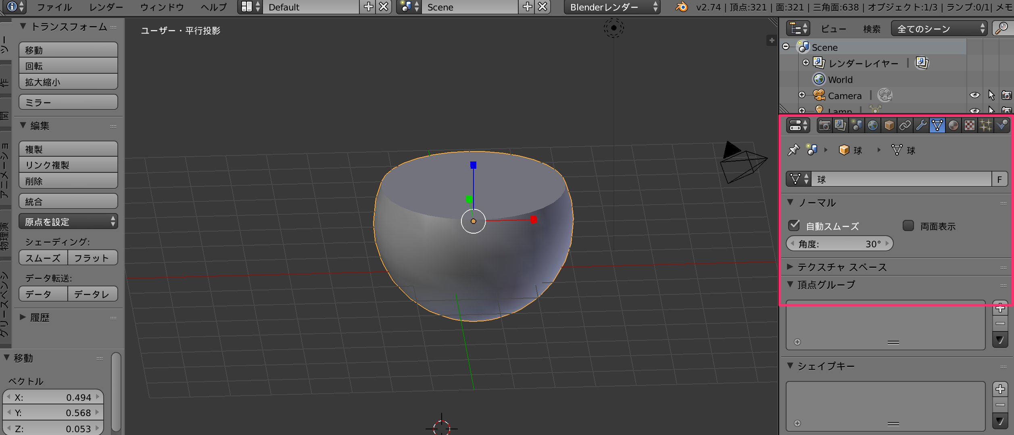1014x435 pixels.
Task: Open the Texture properties tab (checker icon)
Action: click(970, 126)
